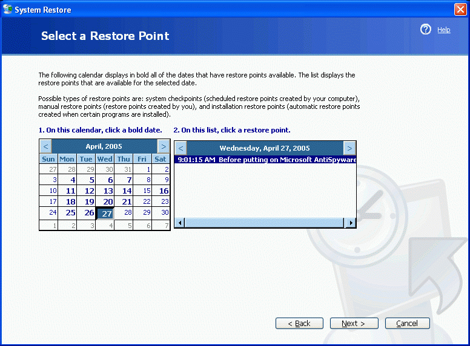The height and width of the screenshot is (346, 470).
Task: Go to next month in calendar
Action: coord(164,146)
